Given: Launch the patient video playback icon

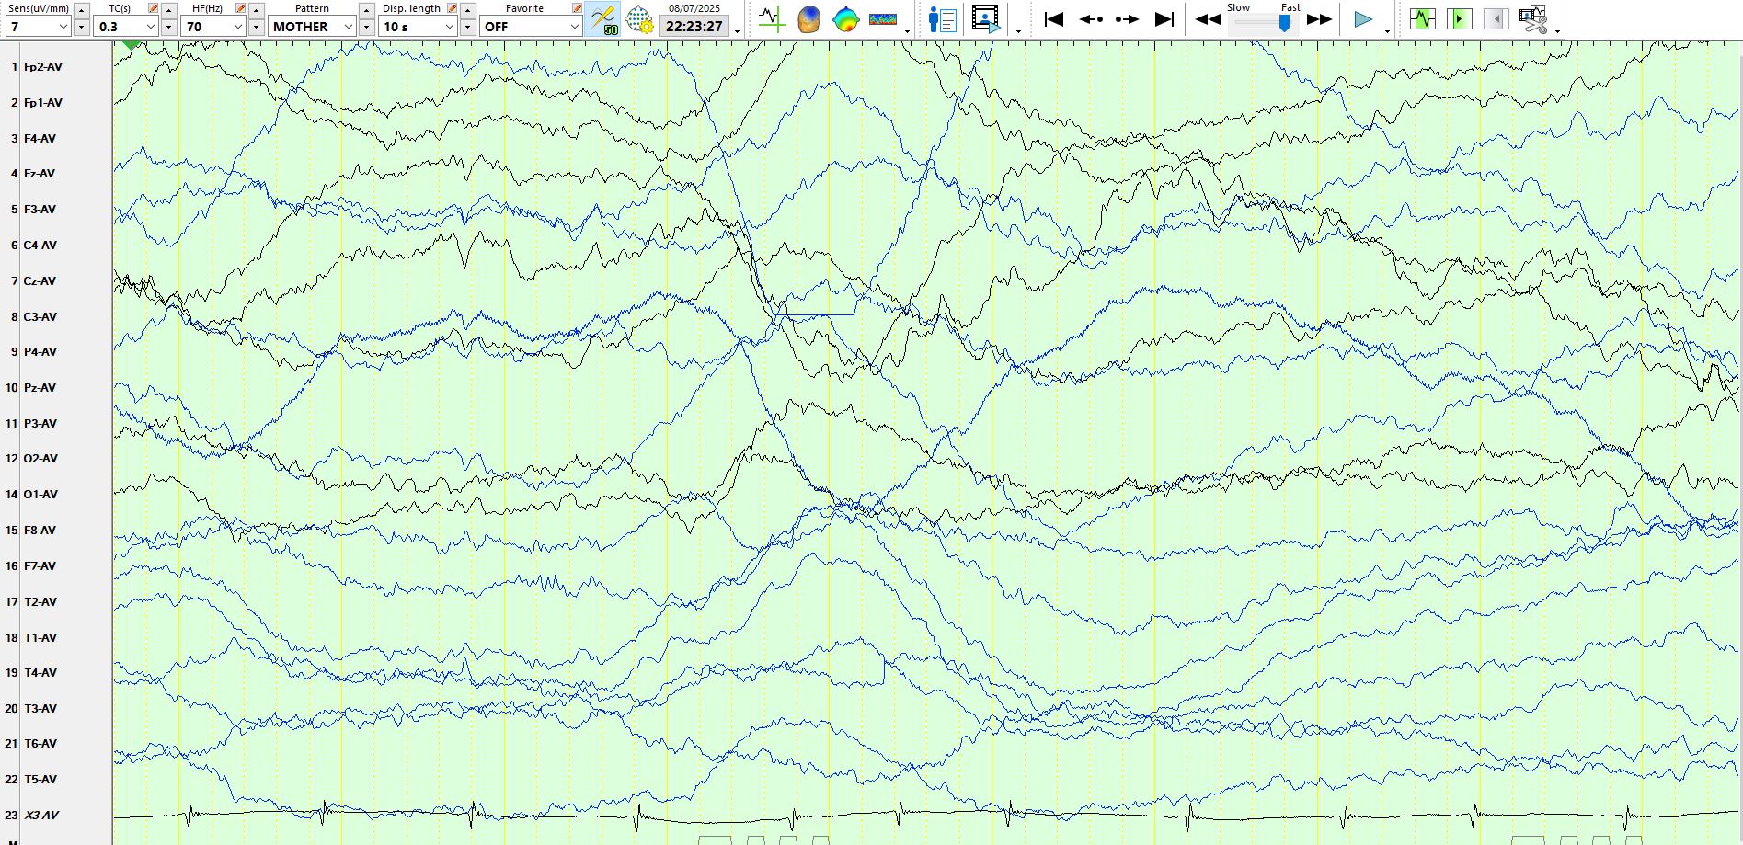Looking at the screenshot, I should pyautogui.click(x=986, y=19).
